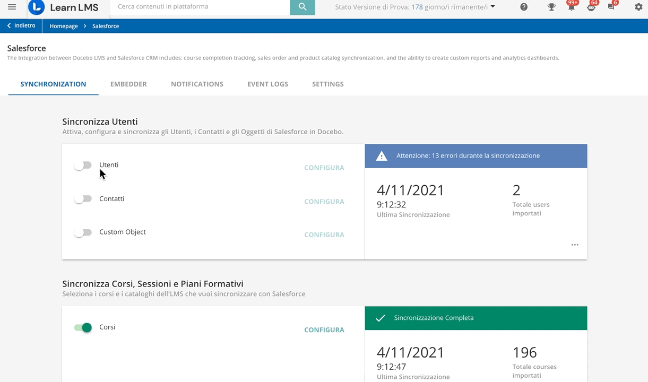Switch to the Synchronization tab
This screenshot has width=648, height=382.
point(53,84)
